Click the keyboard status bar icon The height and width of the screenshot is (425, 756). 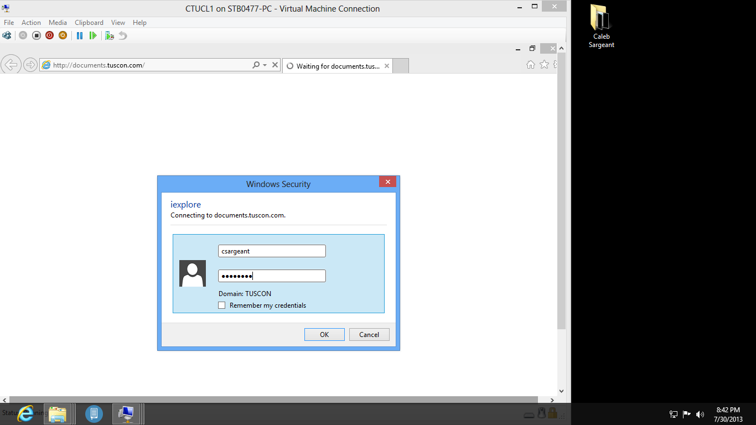click(x=530, y=415)
